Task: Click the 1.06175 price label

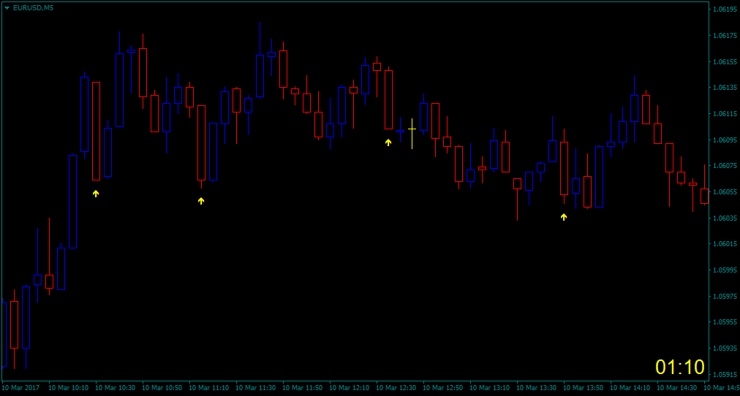Action: pyautogui.click(x=726, y=35)
